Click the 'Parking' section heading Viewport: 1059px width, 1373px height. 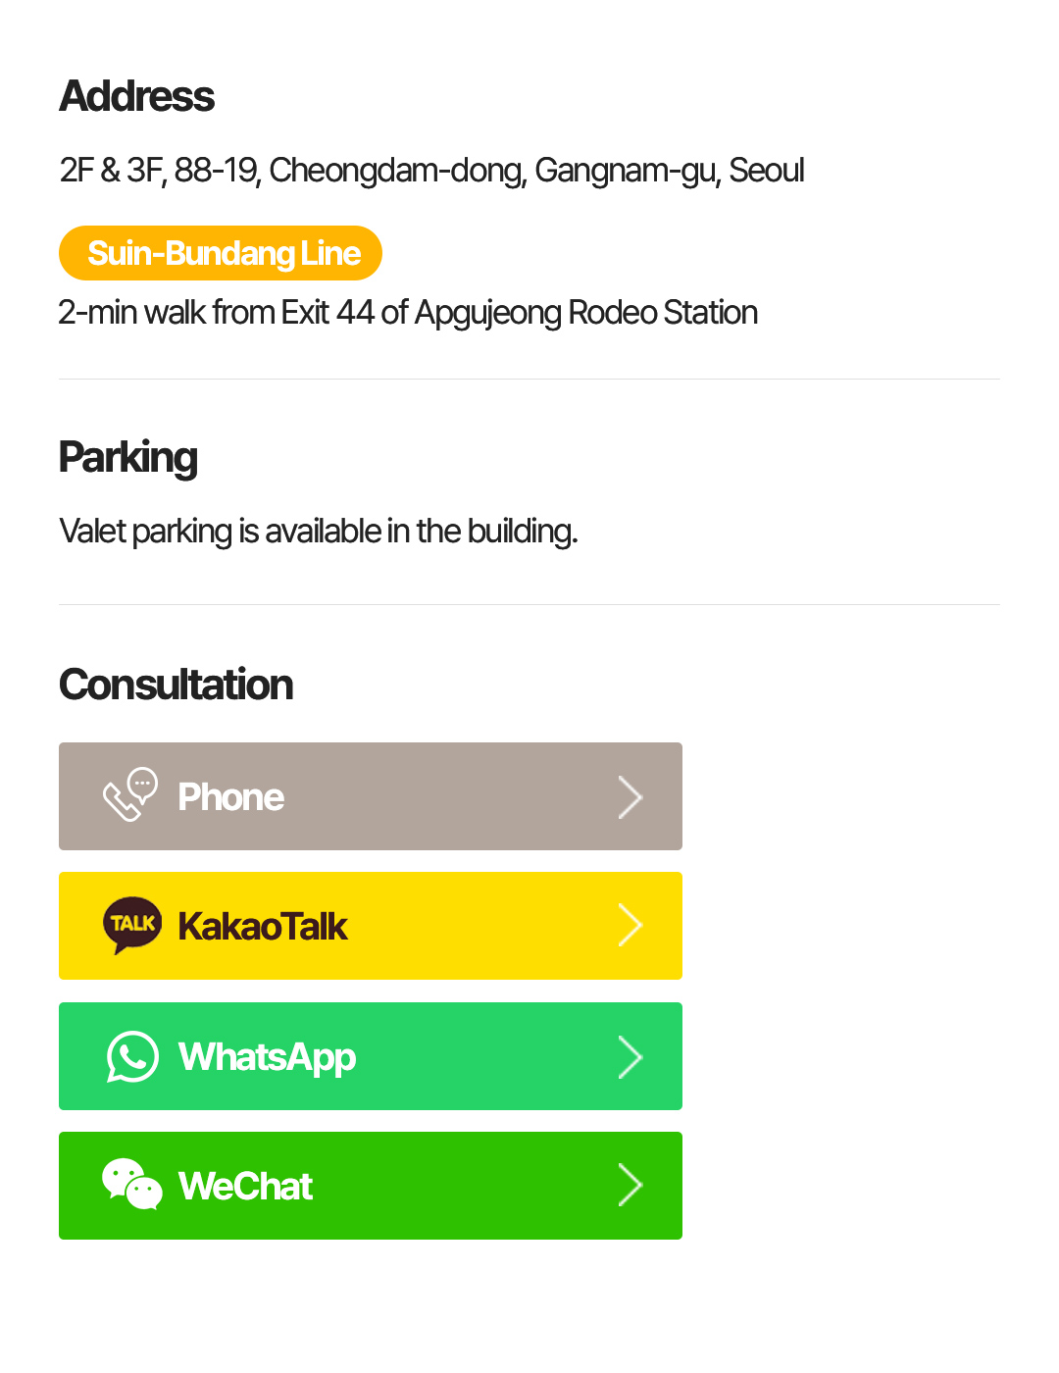point(128,457)
